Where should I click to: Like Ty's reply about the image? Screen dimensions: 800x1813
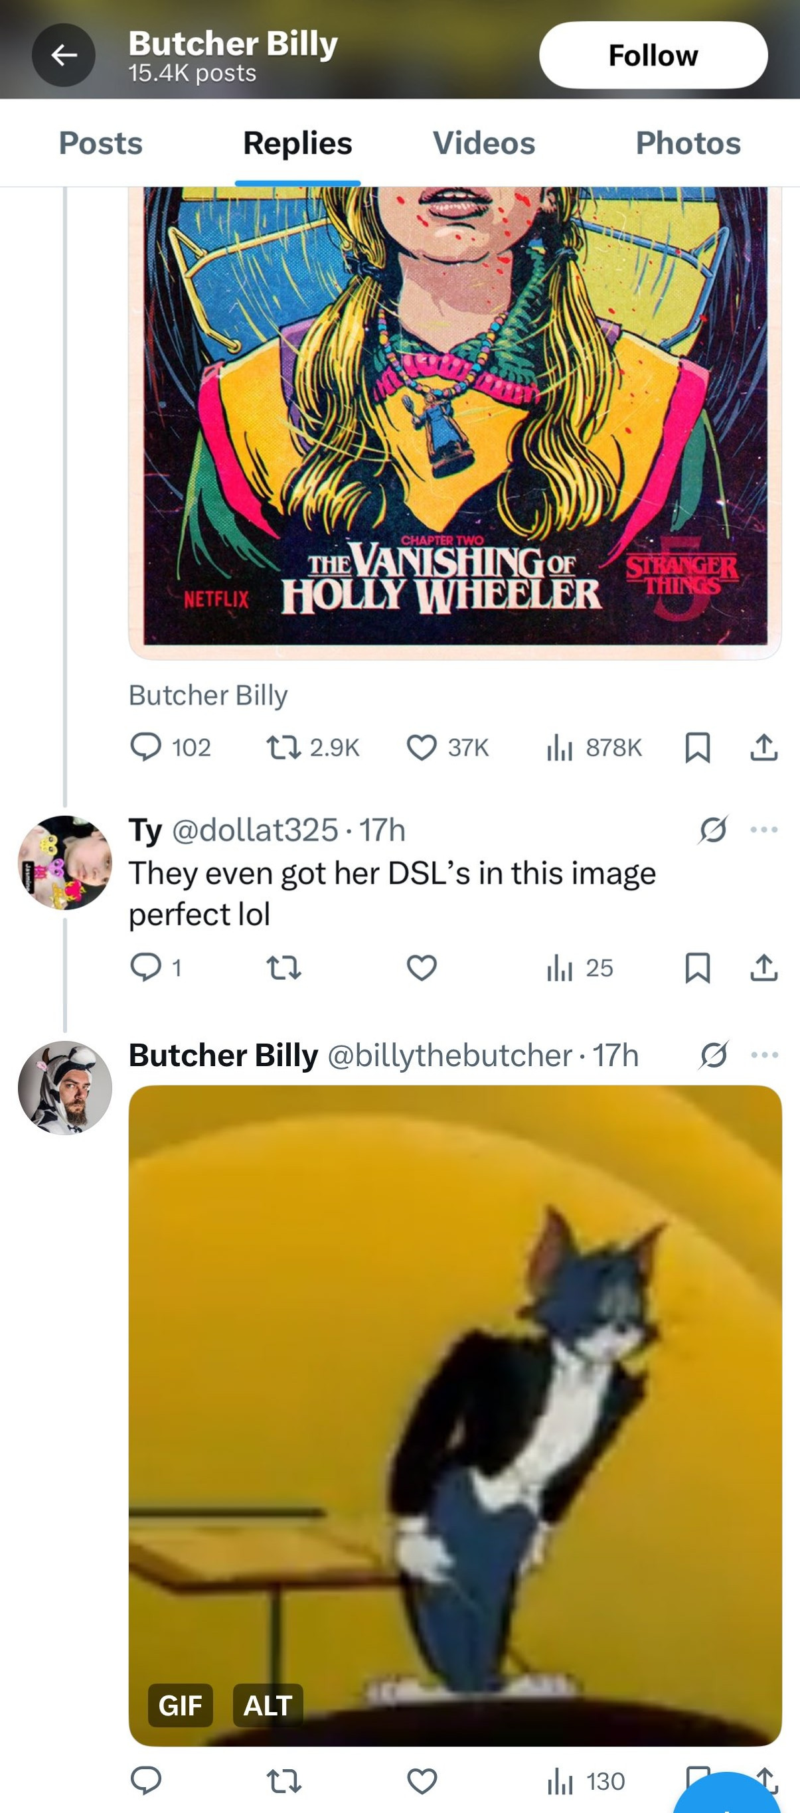pos(422,969)
